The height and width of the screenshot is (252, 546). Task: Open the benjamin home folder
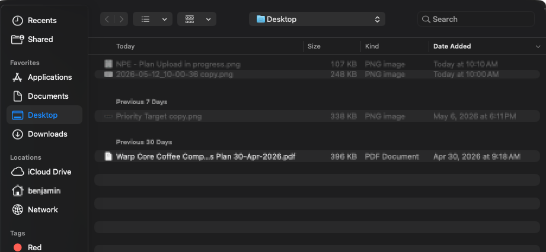pyautogui.click(x=44, y=191)
